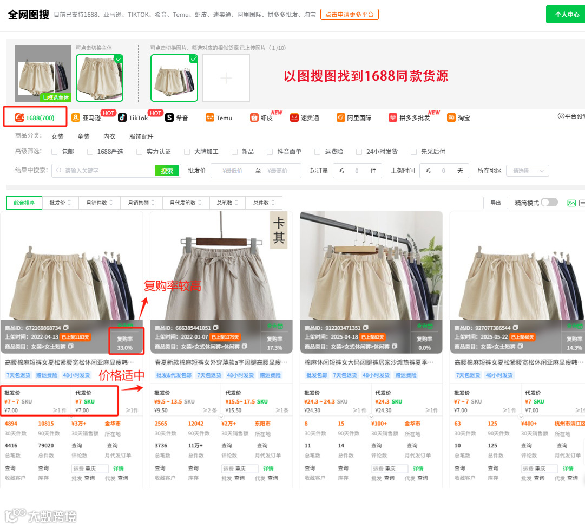Click the search magnifier icon in keyword box
This screenshot has width=585, height=527.
tap(59, 170)
